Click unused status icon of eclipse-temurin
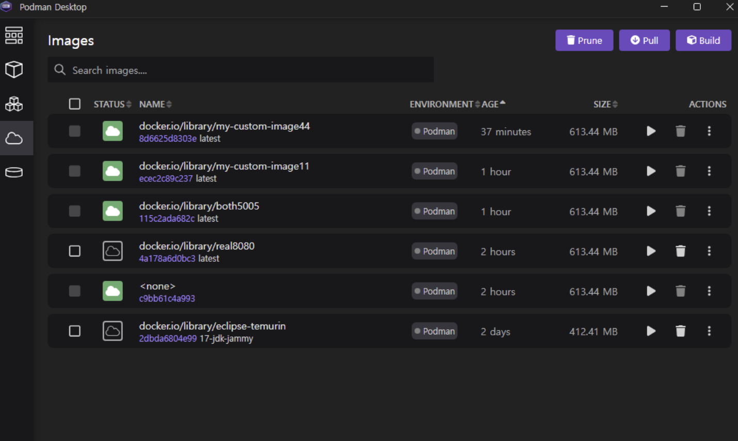Viewport: 738px width, 441px height. tap(113, 331)
